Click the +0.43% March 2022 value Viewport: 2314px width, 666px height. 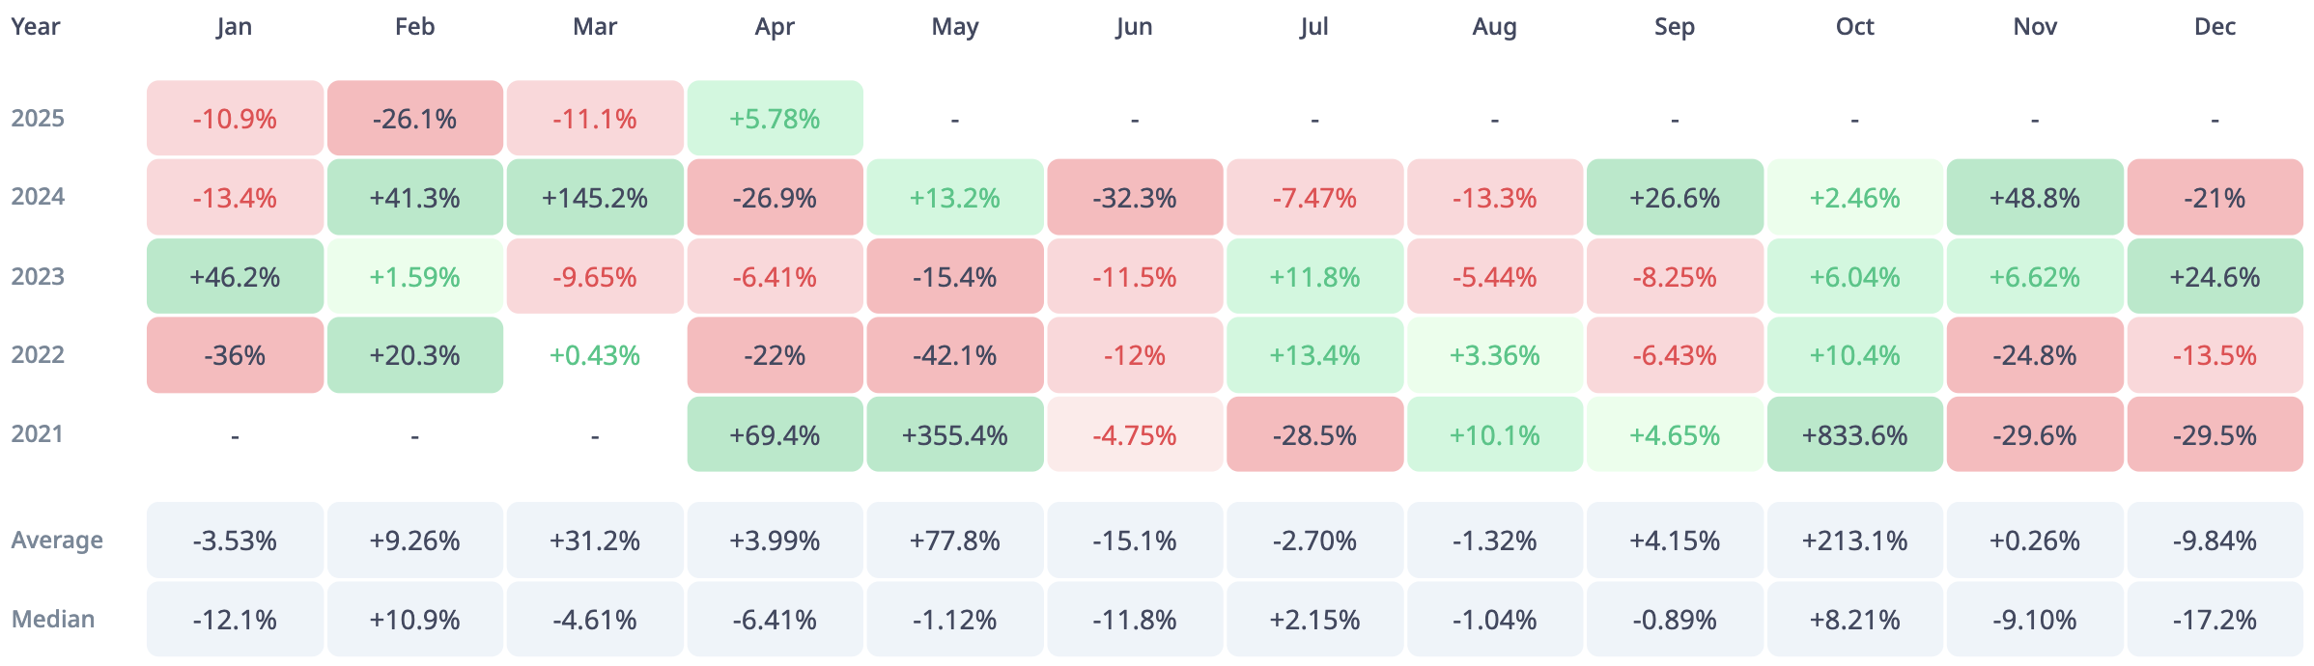(x=595, y=356)
